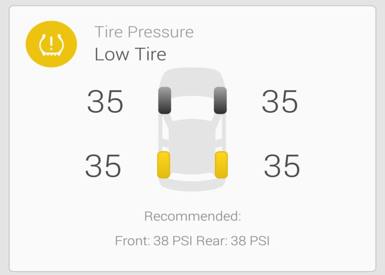The width and height of the screenshot is (385, 275).
Task: Click the Low Tire status label
Action: point(130,54)
